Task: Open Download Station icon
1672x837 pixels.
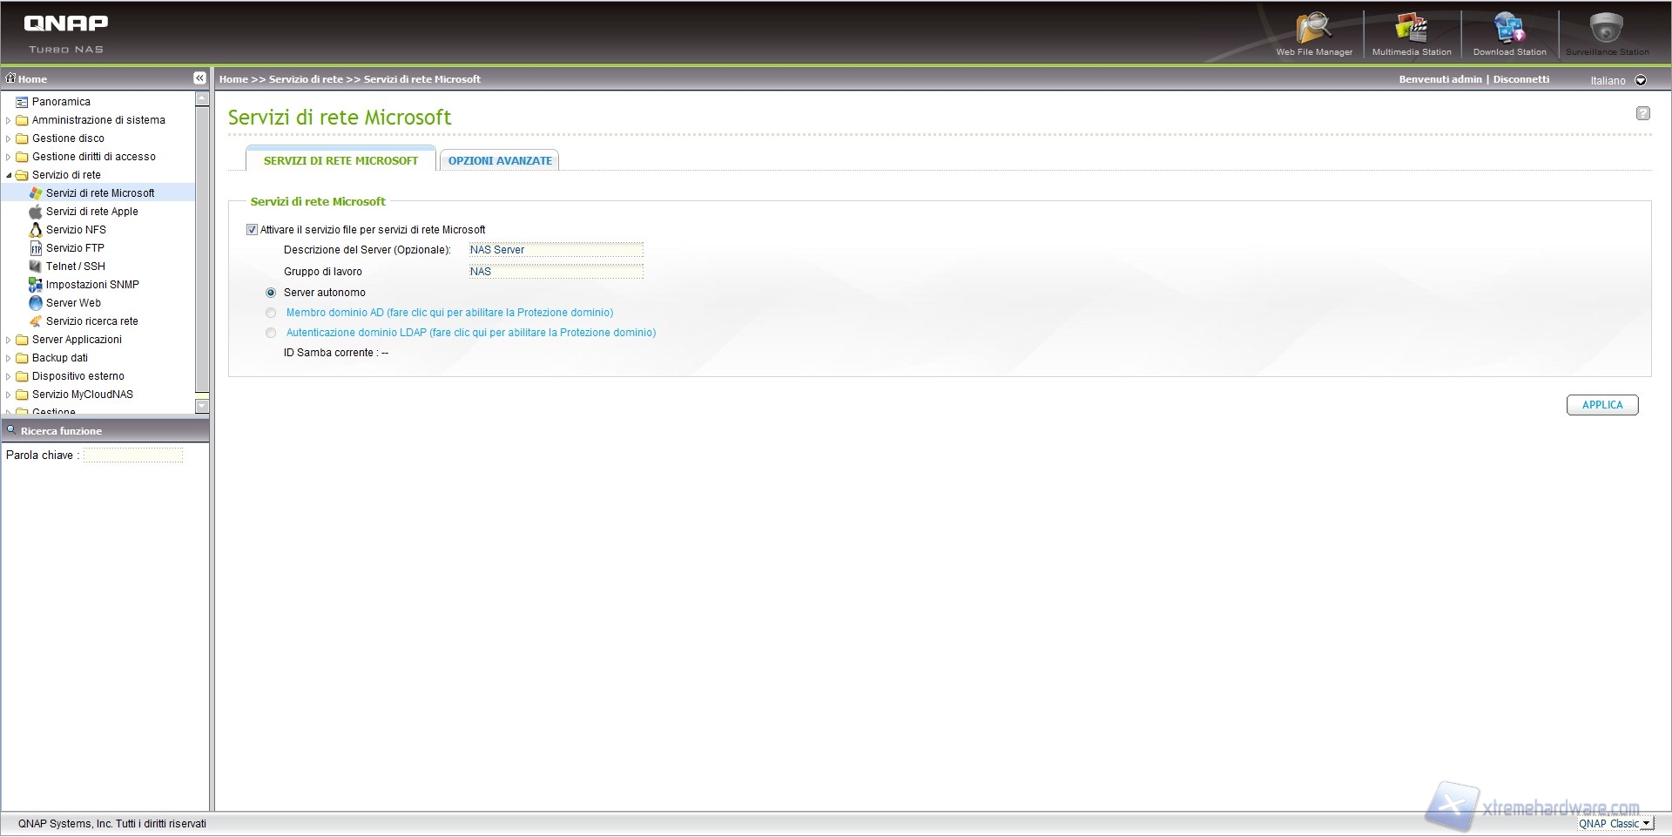Action: pyautogui.click(x=1509, y=29)
